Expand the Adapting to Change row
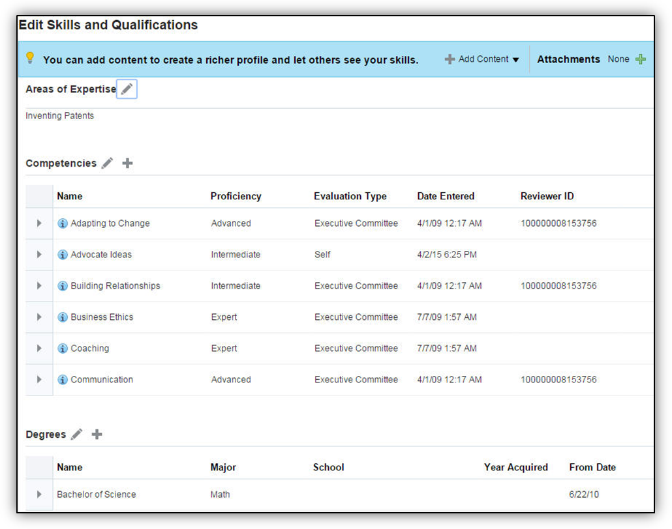 point(39,223)
